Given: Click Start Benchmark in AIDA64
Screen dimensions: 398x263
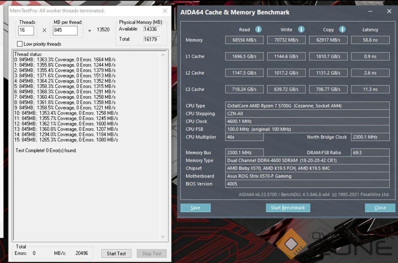Looking at the screenshot, I should pos(288,208).
